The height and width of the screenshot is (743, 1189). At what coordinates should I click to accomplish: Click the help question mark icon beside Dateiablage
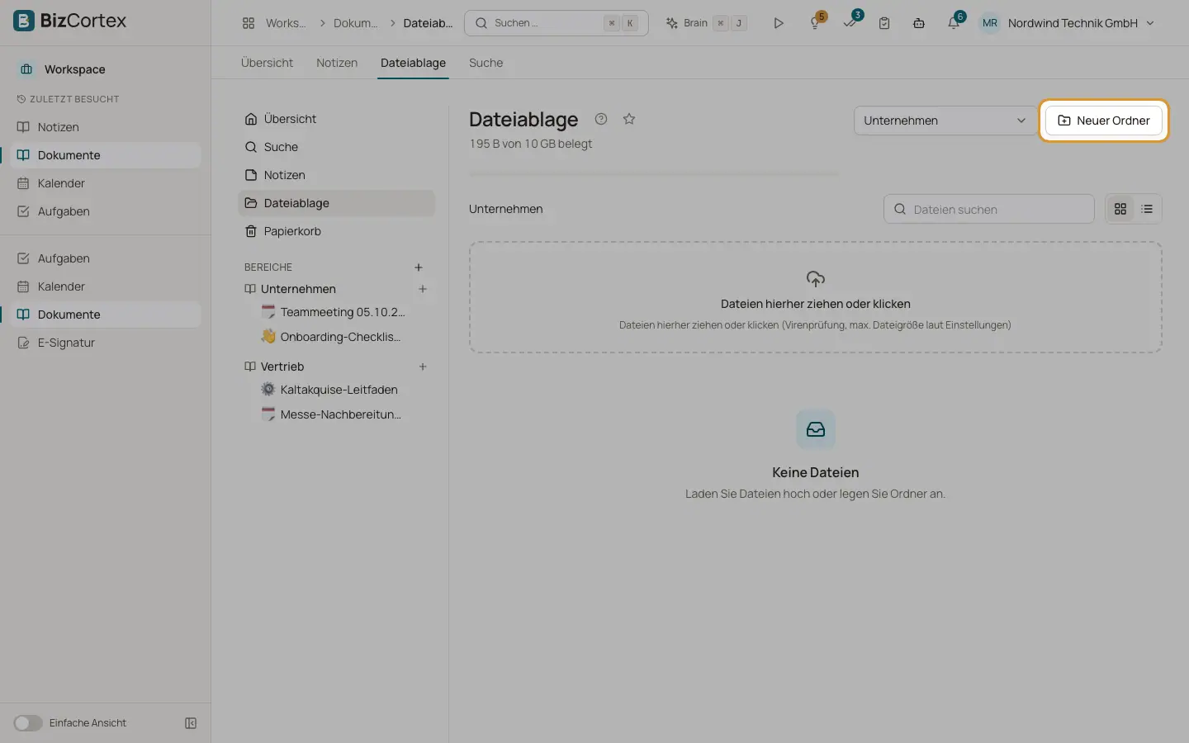click(601, 119)
